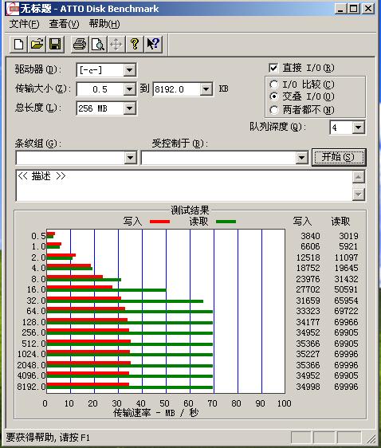Save results with the floppy disk icon
Image resolution: width=381 pixels, height=448 pixels.
click(55, 45)
